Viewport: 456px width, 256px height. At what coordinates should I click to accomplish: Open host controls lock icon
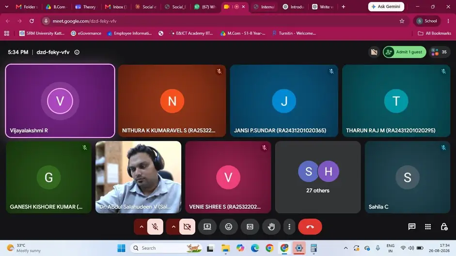(444, 226)
